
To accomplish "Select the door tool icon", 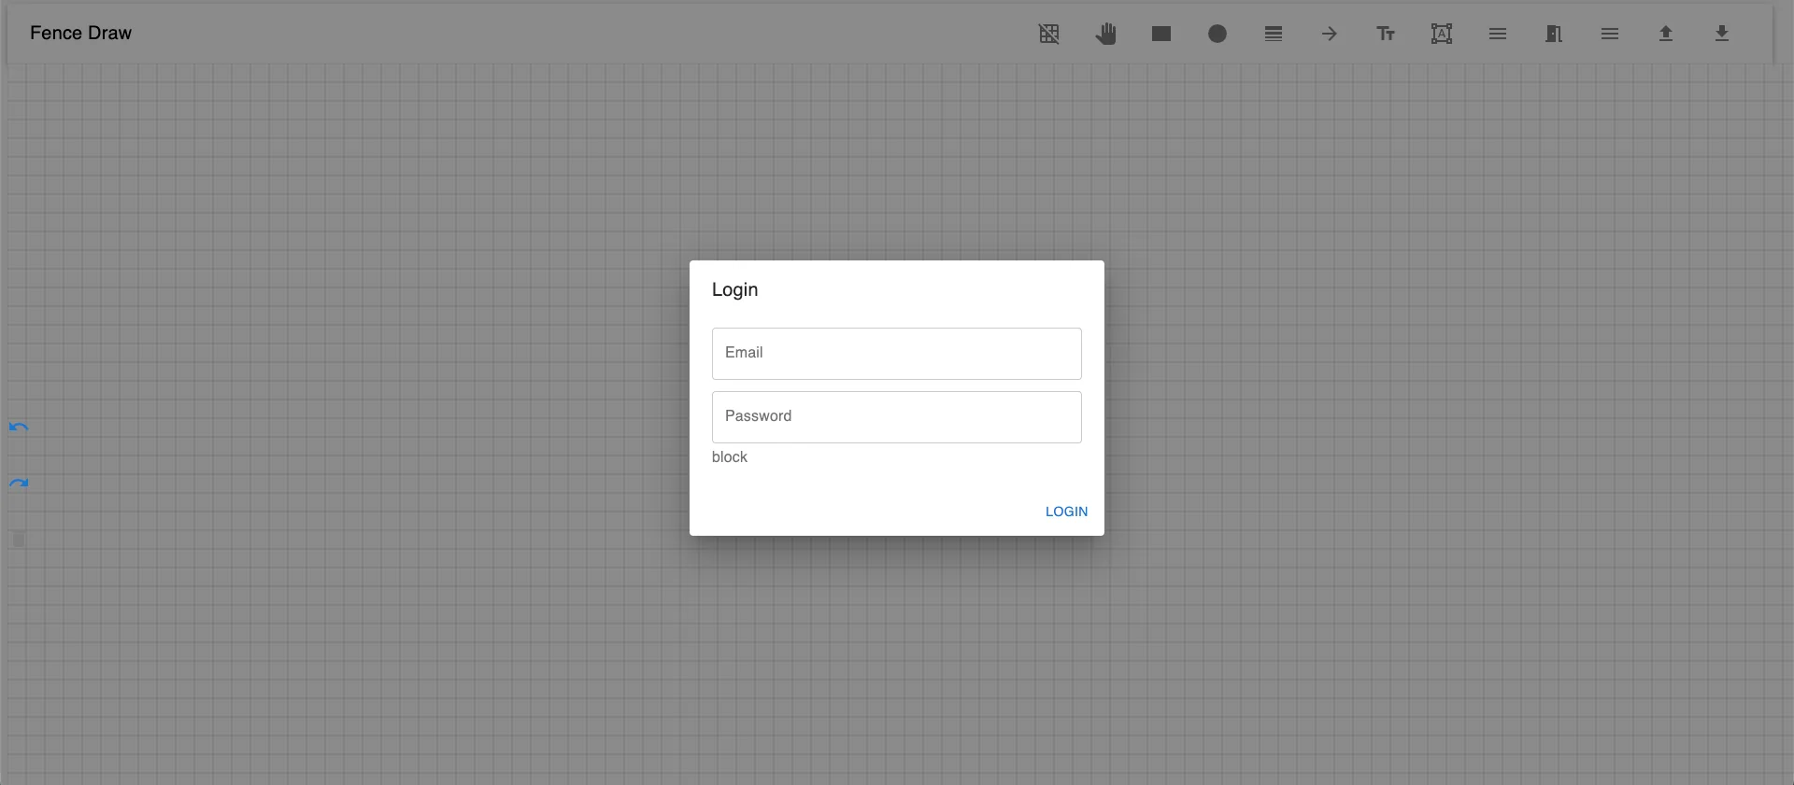I will tap(1554, 34).
